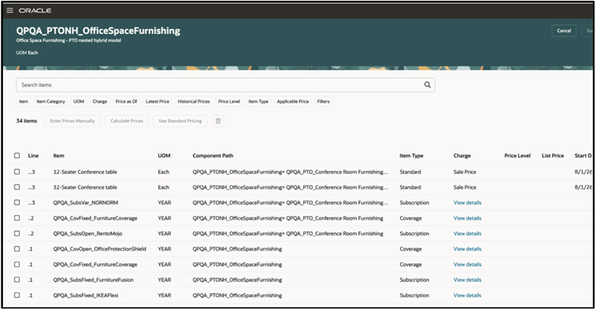Screen dimensions: 596x310
Task: Select the QPQA_SubsFixed_FurnitureFusion item name
Action: point(93,280)
